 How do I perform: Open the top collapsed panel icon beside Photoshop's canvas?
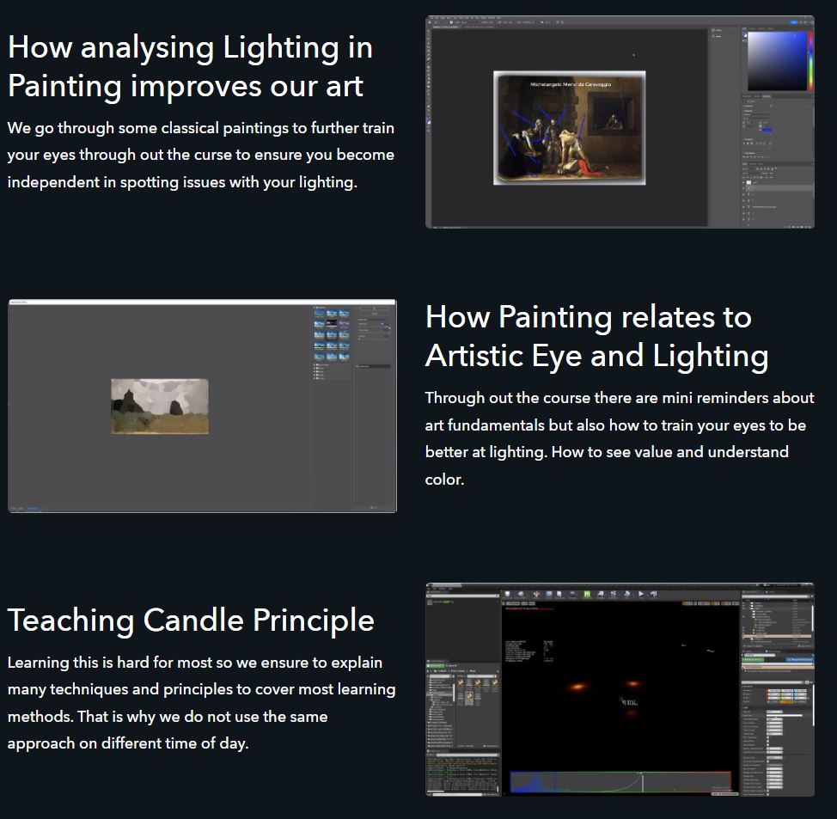click(x=716, y=32)
